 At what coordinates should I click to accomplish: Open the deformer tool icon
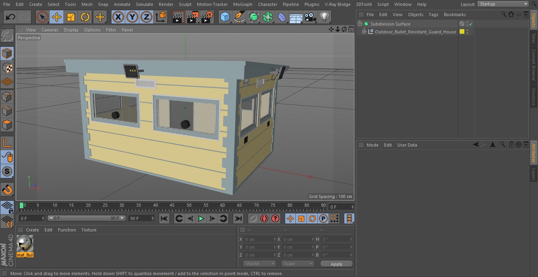click(282, 17)
